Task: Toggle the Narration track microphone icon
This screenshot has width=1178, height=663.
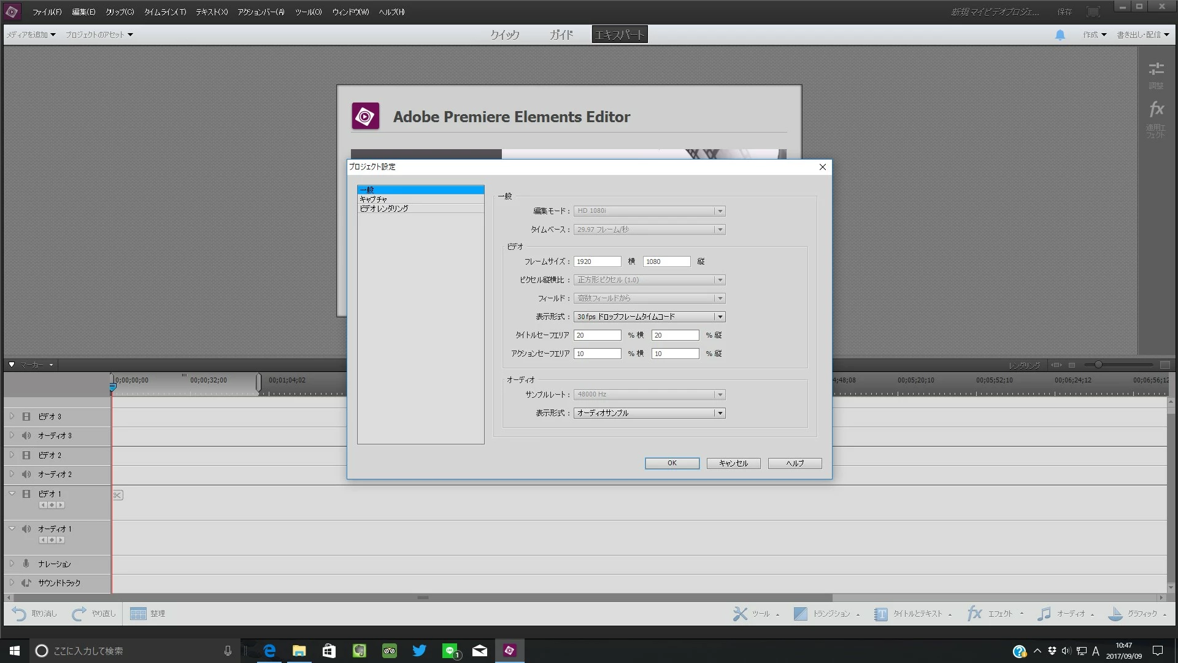Action: (x=26, y=564)
